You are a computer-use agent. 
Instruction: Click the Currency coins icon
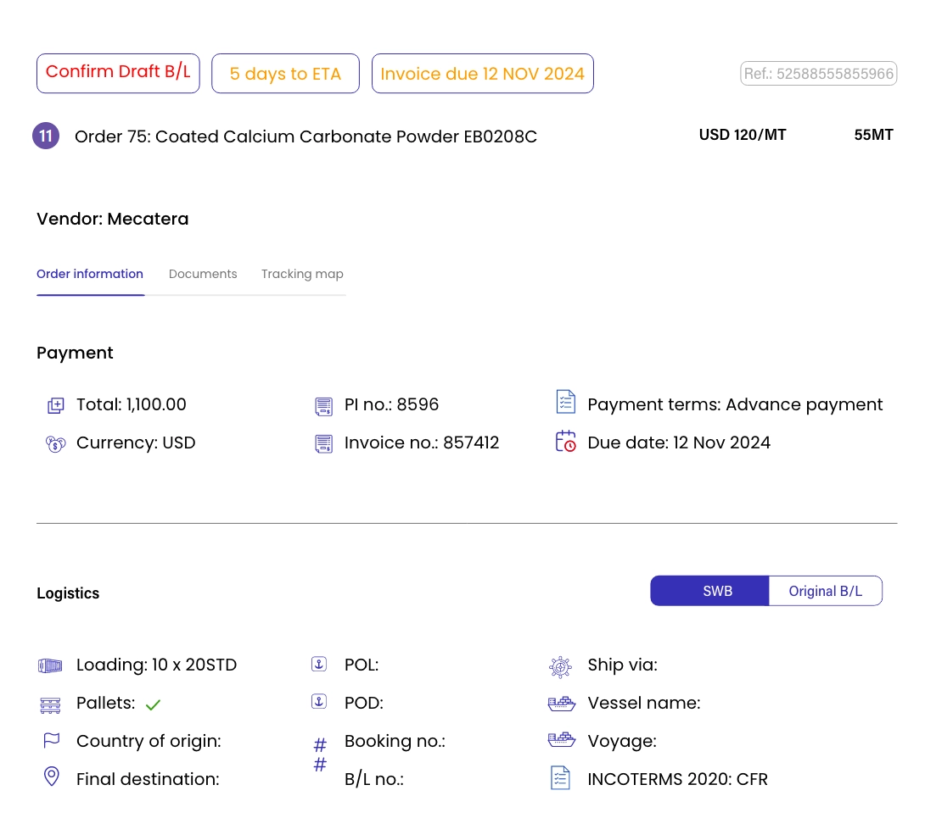pos(55,443)
